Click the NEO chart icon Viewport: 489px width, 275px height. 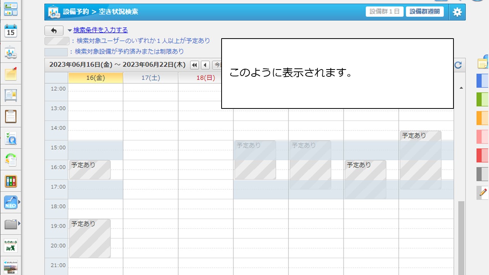10,202
